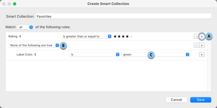Add a nested rule after Label Color
The image size is (217, 108).
pos(202,55)
